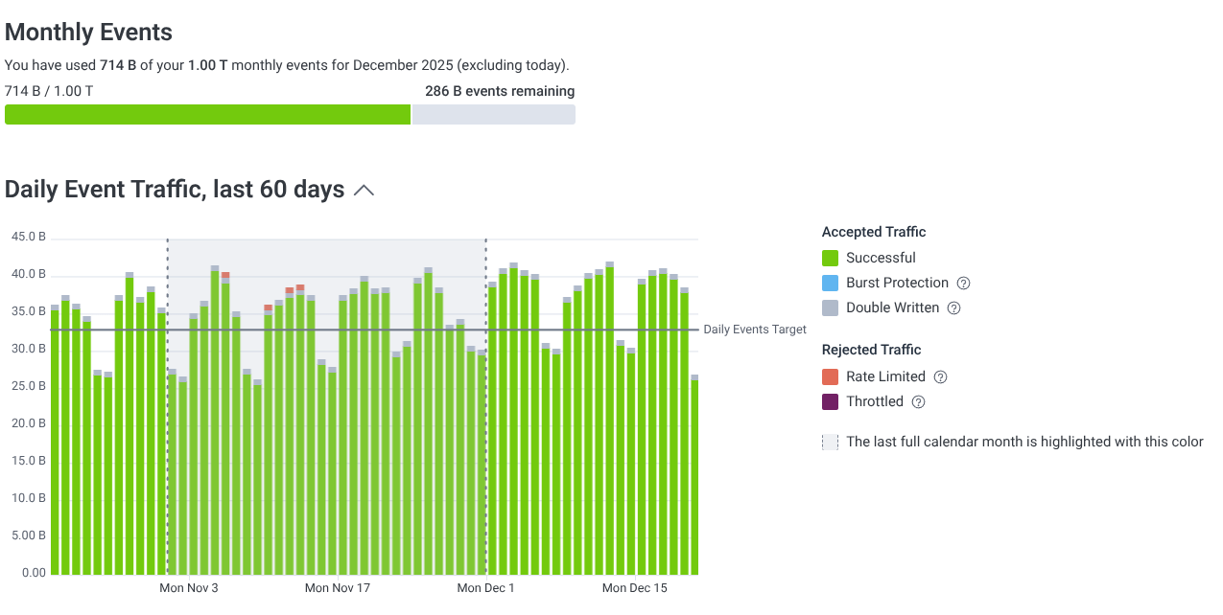Click the Successful legend label

(881, 259)
